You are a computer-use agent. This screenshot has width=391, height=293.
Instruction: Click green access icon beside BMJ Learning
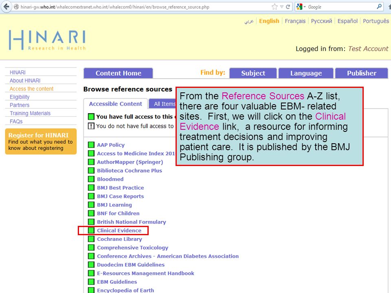[x=91, y=205]
